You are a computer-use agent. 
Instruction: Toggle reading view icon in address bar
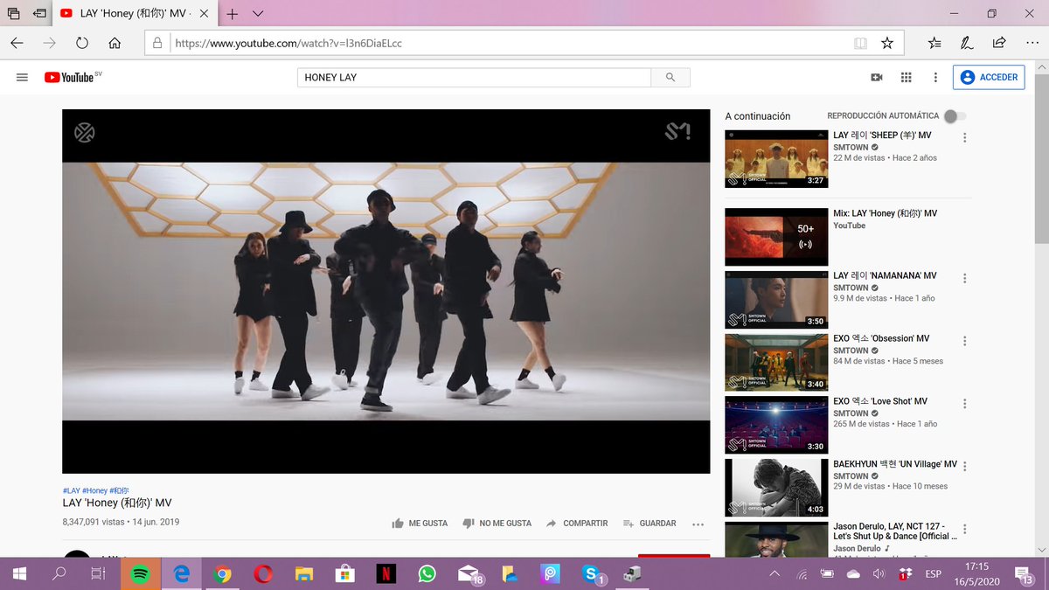tap(861, 43)
